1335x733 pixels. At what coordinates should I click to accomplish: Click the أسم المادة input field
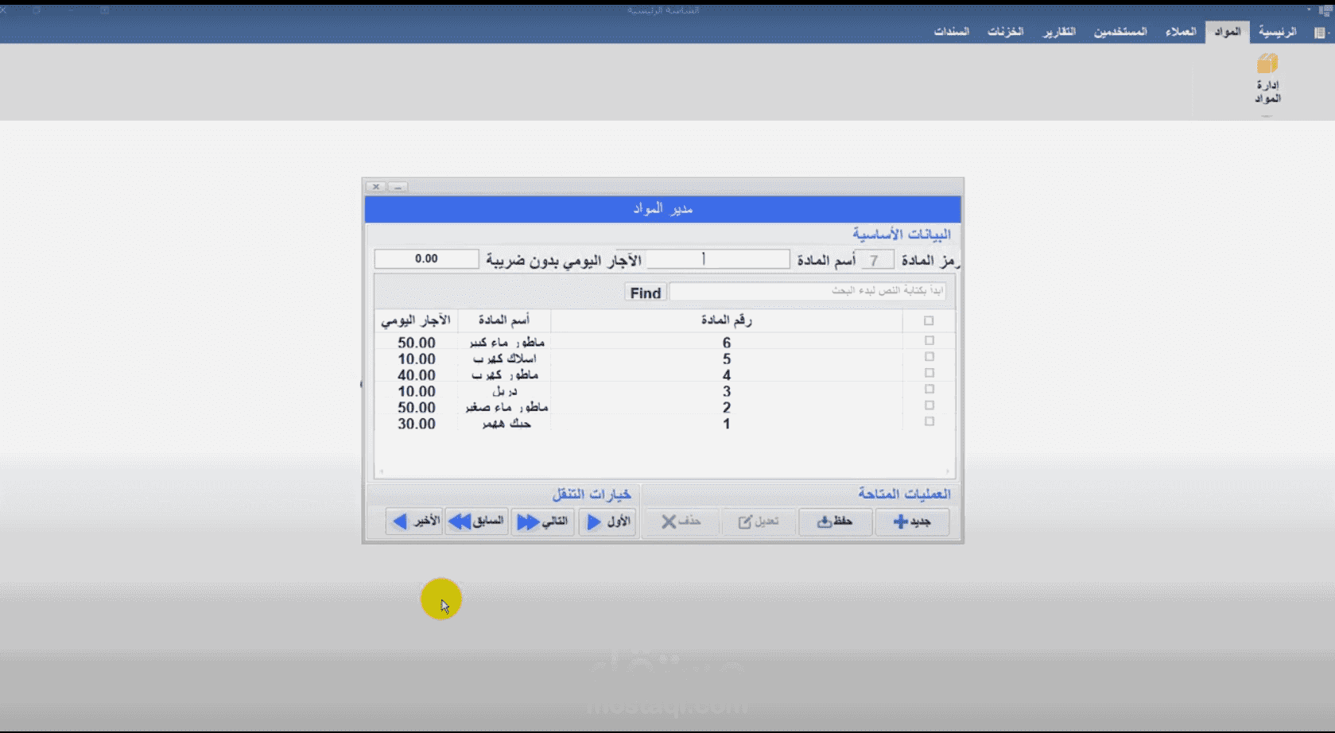(718, 259)
